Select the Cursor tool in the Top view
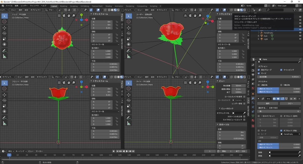The height and width of the screenshot is (164, 303). (x=5, y=21)
